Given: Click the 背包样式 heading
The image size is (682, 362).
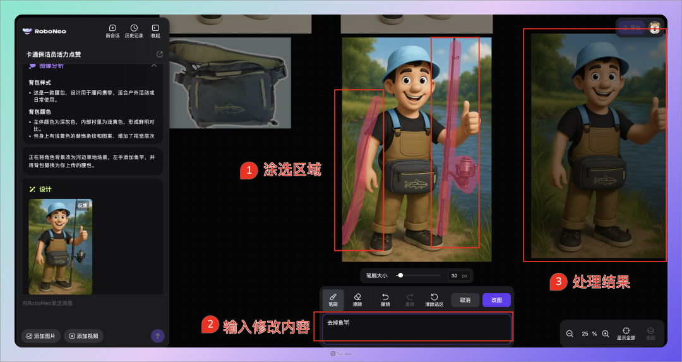Looking at the screenshot, I should [40, 82].
